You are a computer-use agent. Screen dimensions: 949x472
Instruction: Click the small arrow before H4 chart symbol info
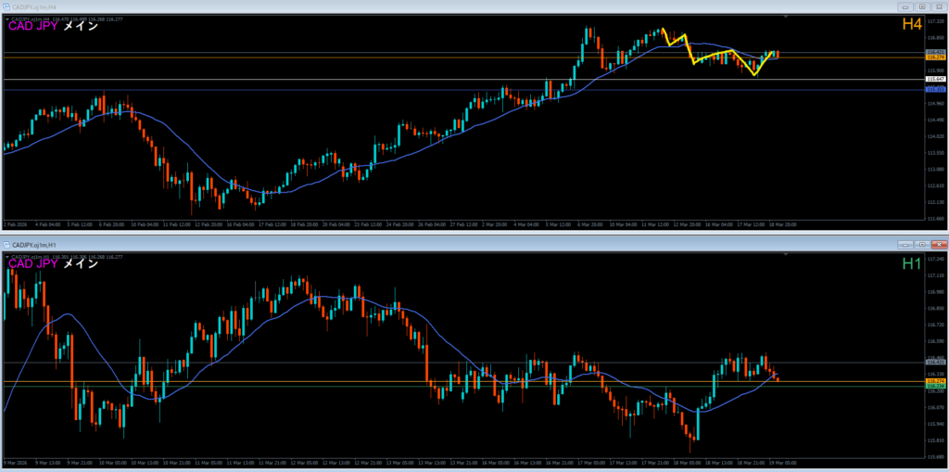pyautogui.click(x=6, y=19)
